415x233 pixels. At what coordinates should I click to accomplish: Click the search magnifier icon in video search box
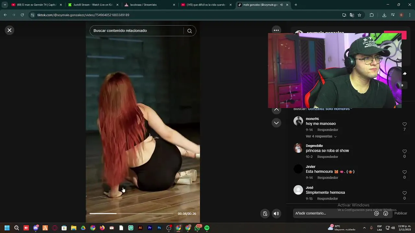click(190, 31)
